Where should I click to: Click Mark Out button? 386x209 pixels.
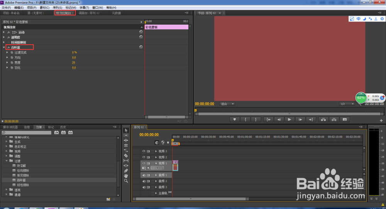click(256, 120)
